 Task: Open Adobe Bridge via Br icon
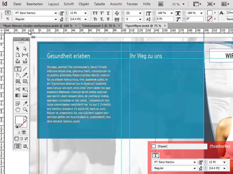[161, 4]
